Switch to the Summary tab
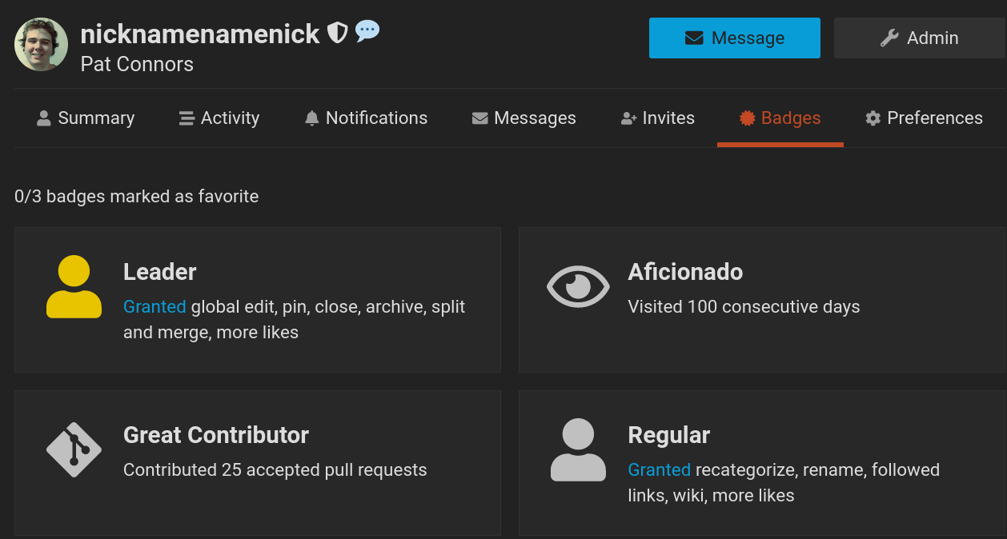This screenshot has height=539, width=1007. pos(86,118)
